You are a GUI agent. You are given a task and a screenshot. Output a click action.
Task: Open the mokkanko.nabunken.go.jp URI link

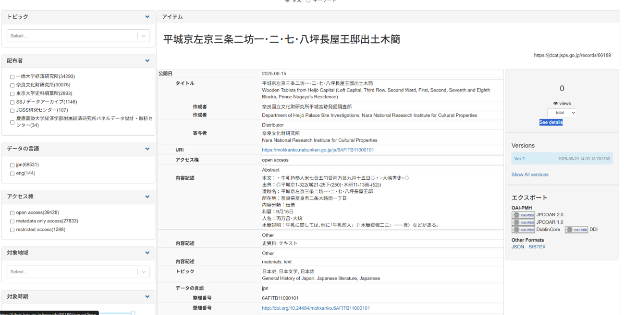click(318, 150)
